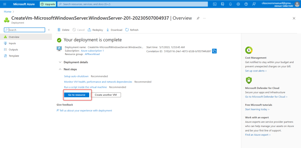Click Create another VM button
This screenshot has height=148, width=301.
(x=106, y=95)
